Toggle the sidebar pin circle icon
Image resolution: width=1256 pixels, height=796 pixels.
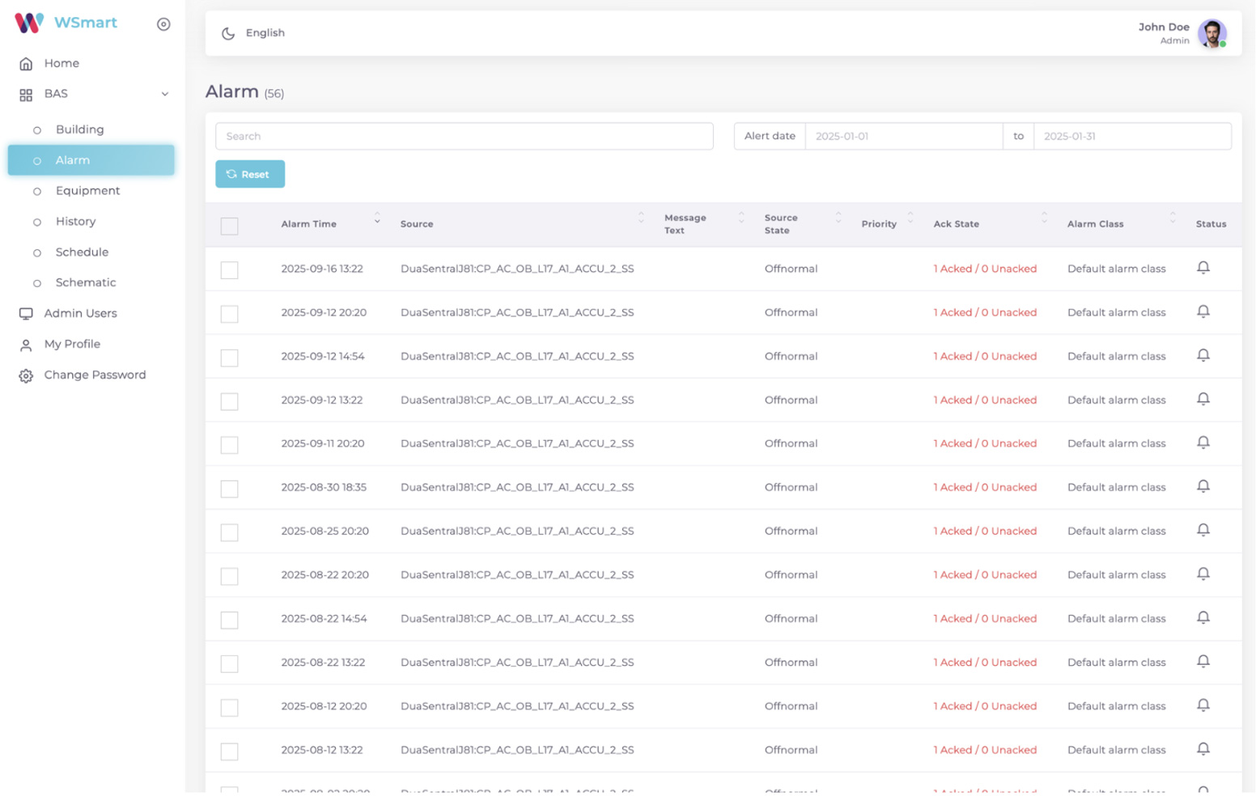pyautogui.click(x=163, y=24)
